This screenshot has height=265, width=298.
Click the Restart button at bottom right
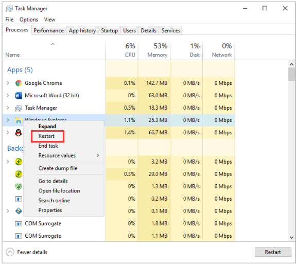coord(273,252)
